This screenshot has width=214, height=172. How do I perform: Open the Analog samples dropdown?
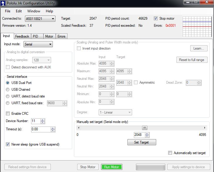[42, 60]
